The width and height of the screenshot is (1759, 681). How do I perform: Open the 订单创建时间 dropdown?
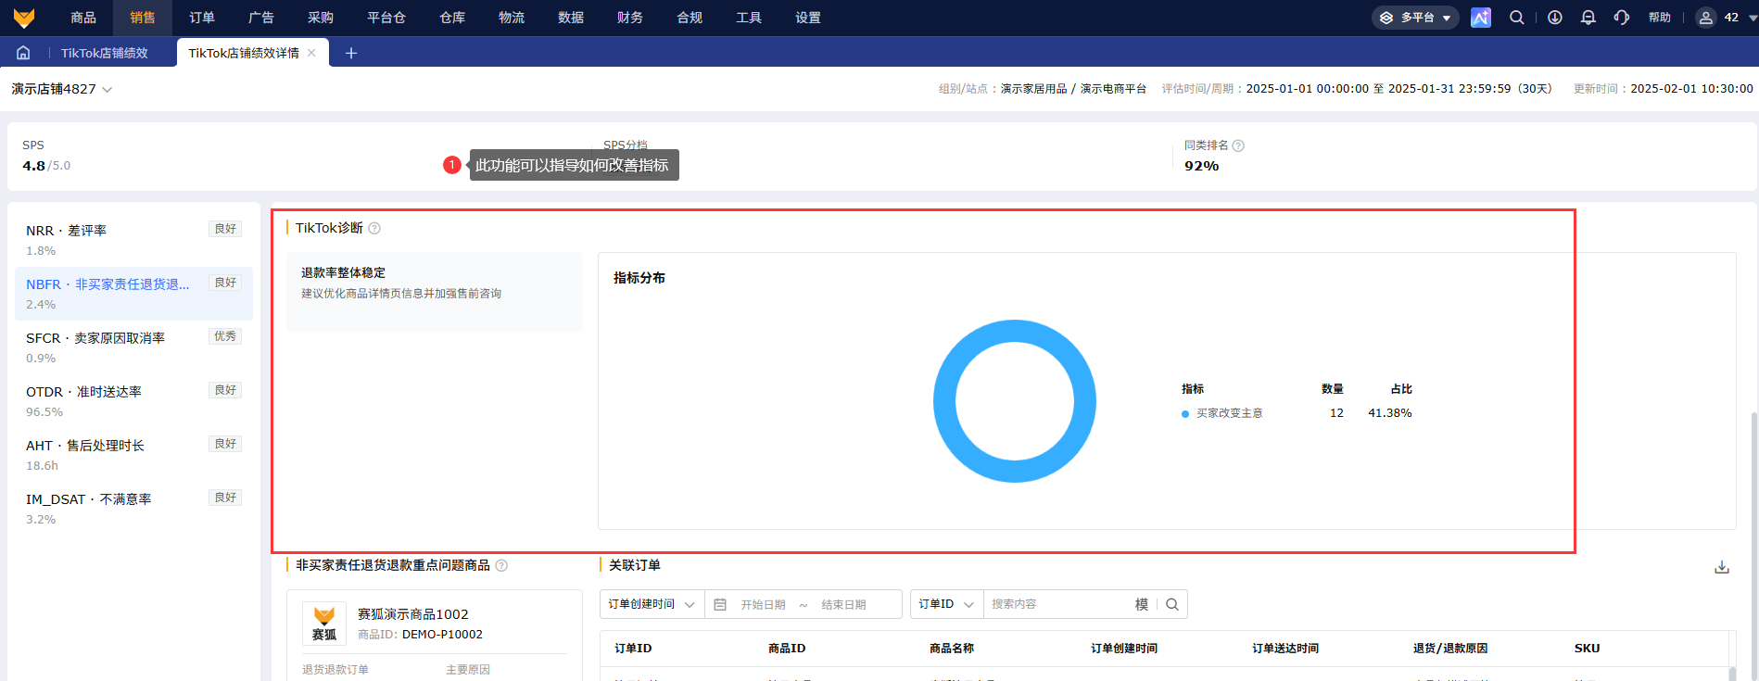tap(652, 604)
